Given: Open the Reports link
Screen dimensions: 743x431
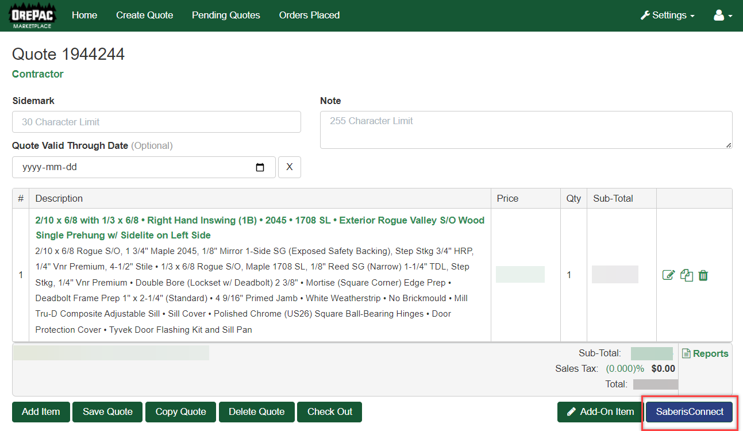Looking at the screenshot, I should point(705,353).
